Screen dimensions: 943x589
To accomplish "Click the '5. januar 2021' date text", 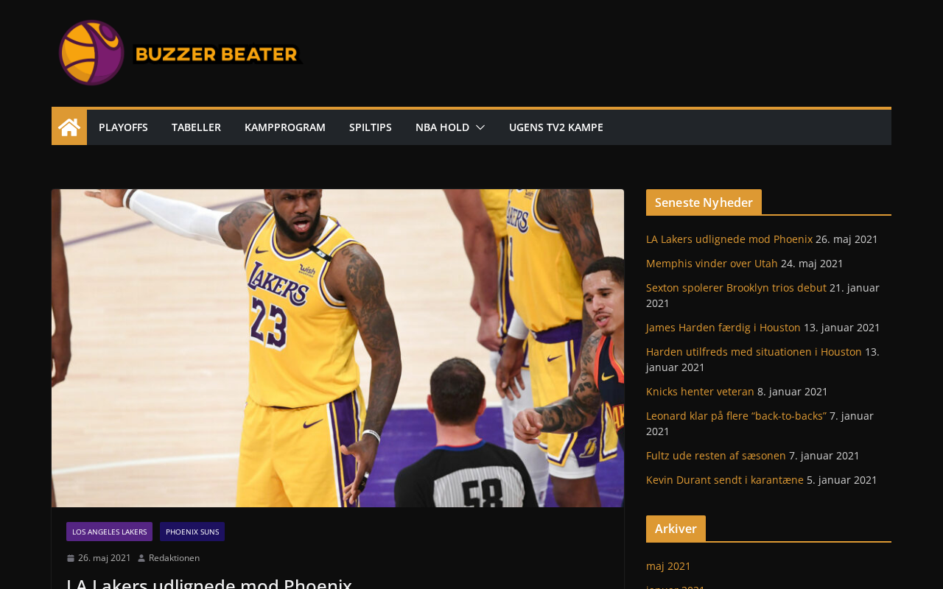I will (x=842, y=480).
